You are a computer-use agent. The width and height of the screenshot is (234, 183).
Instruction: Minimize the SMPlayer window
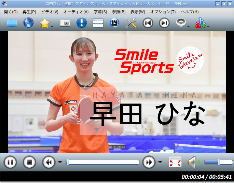click(x=218, y=4)
